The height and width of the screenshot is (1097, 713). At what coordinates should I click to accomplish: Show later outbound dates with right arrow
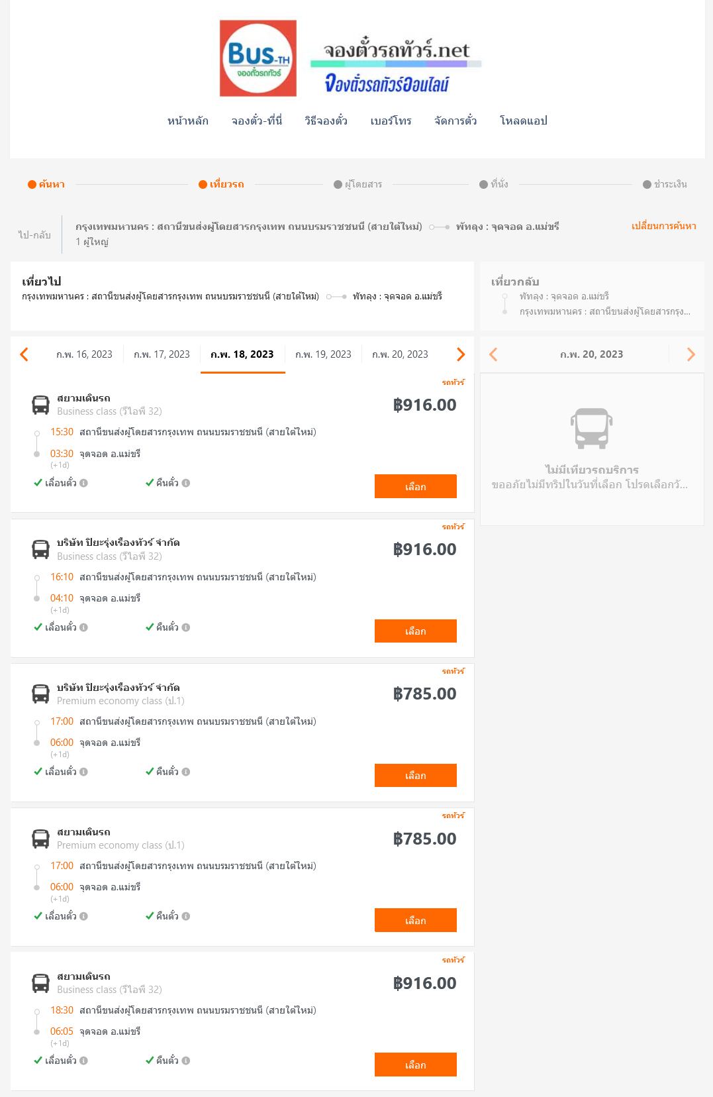(x=461, y=354)
